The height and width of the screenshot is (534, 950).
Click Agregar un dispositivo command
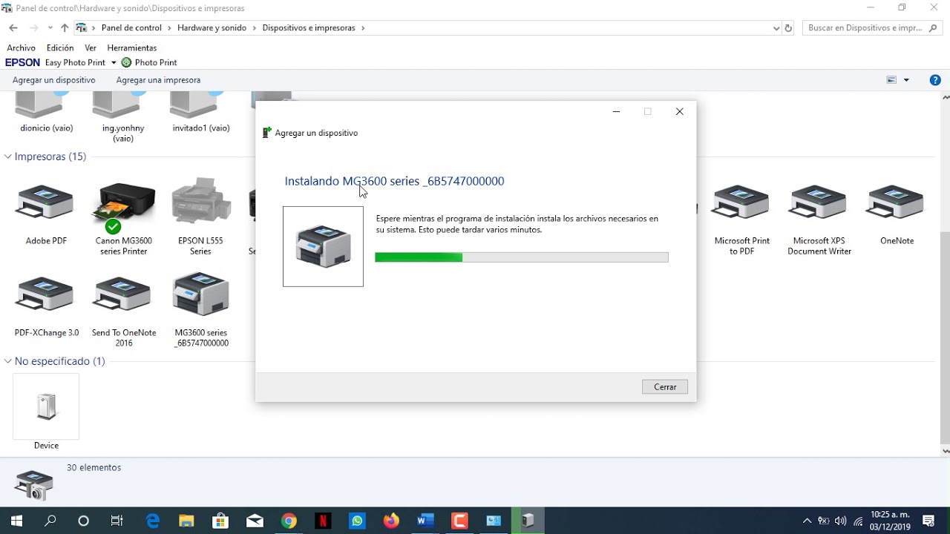click(x=54, y=80)
